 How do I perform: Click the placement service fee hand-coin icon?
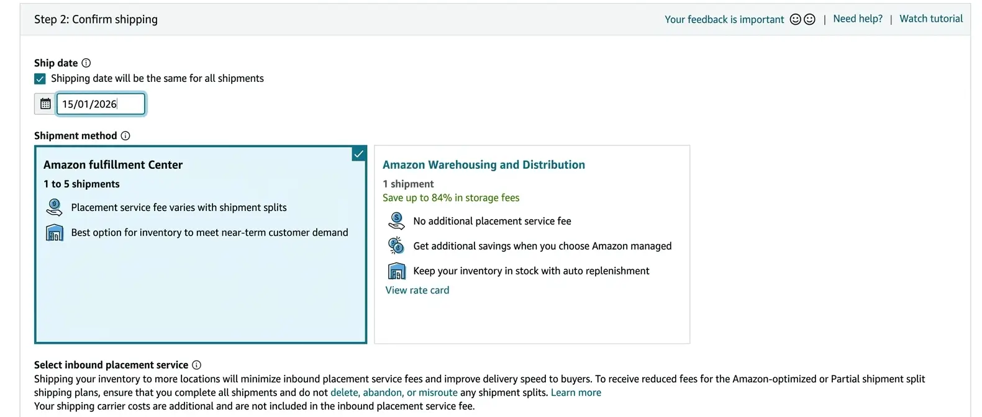[x=55, y=207]
